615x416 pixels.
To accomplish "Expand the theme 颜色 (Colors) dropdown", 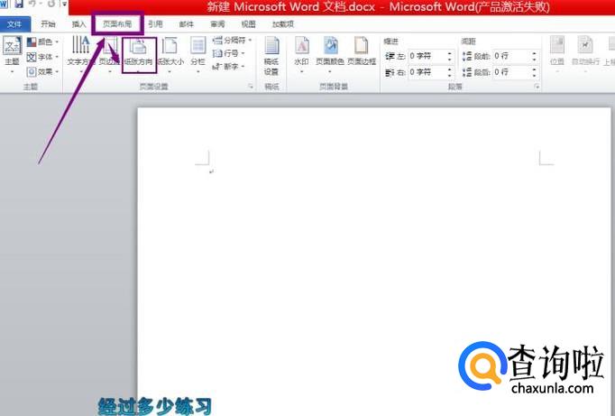I will 43,42.
